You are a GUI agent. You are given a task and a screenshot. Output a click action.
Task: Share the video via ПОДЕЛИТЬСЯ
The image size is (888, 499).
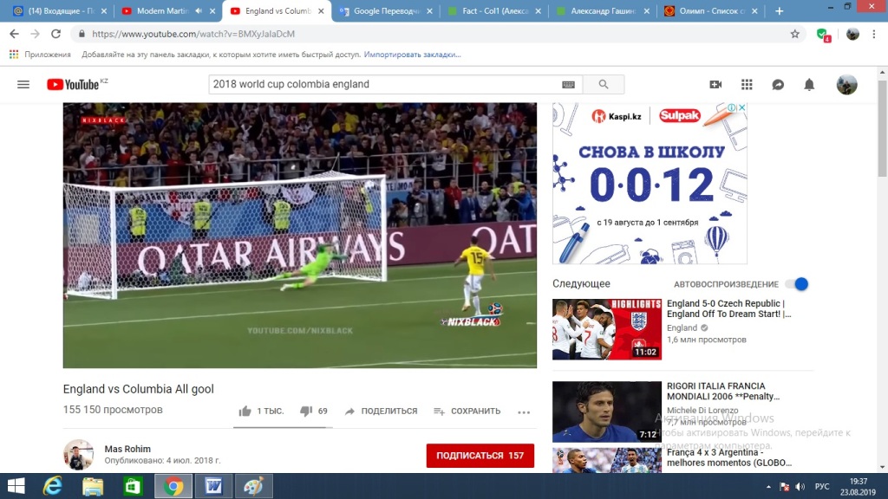pyautogui.click(x=381, y=411)
